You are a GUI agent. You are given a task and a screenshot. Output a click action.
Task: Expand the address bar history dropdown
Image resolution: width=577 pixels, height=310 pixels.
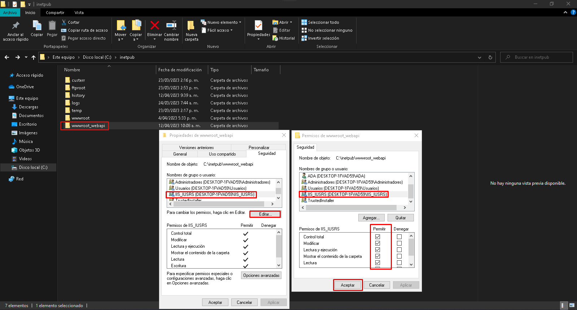click(x=479, y=57)
